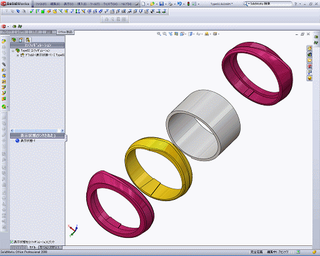The width and height of the screenshot is (320, 256).
Task: Click the View Palette icon in task pane
Action: [x=309, y=72]
